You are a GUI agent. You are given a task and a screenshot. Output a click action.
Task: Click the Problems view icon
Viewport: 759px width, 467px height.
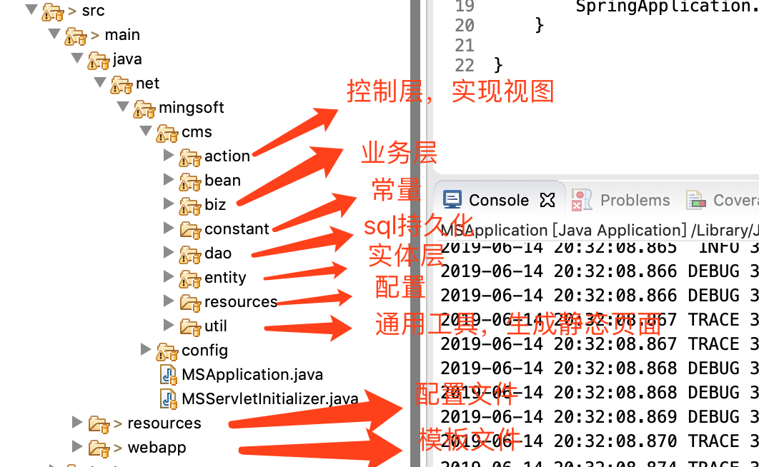tap(583, 200)
